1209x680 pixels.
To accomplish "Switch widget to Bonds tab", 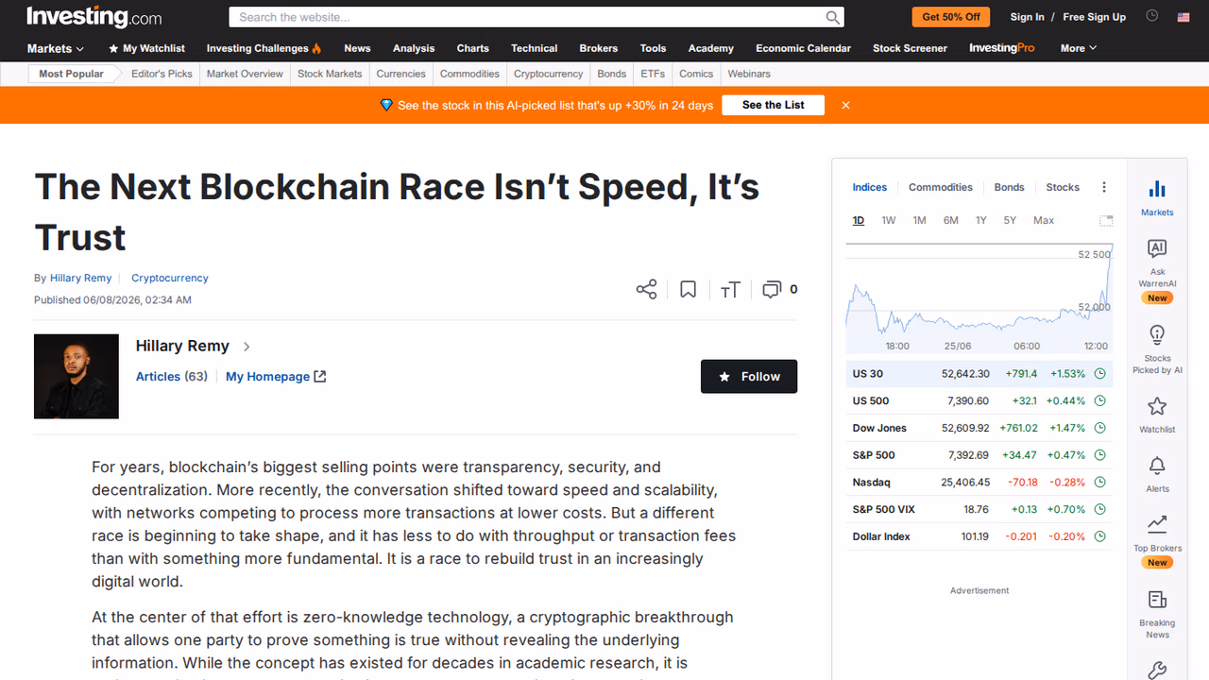I will click(1009, 187).
